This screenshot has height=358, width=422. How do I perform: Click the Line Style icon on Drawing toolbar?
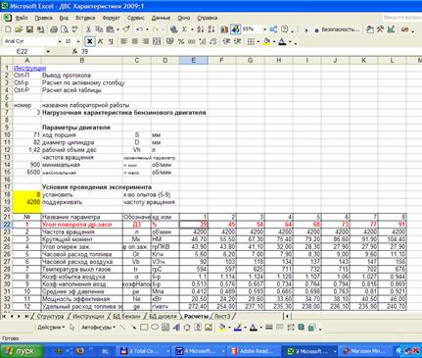[269, 327]
